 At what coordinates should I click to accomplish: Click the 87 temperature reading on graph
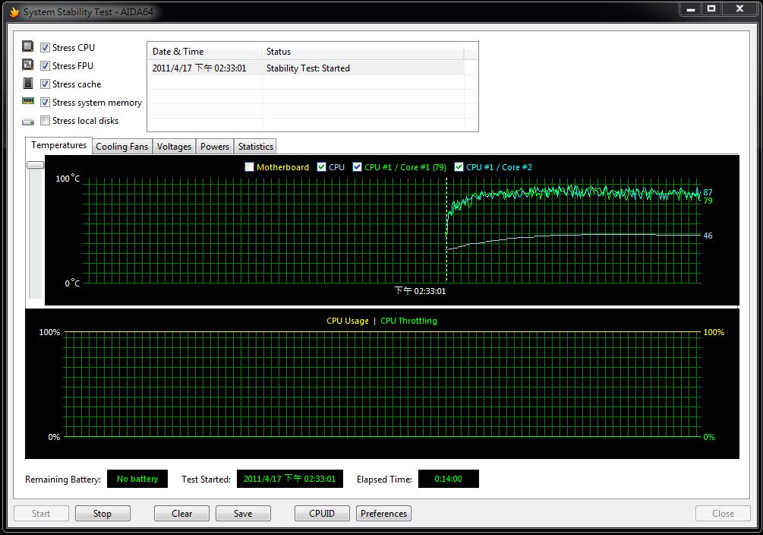point(708,192)
